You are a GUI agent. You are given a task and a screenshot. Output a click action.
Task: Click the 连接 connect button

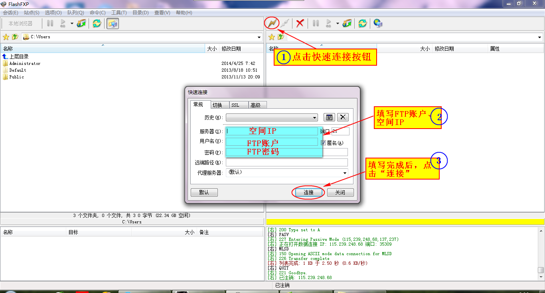[x=308, y=192]
